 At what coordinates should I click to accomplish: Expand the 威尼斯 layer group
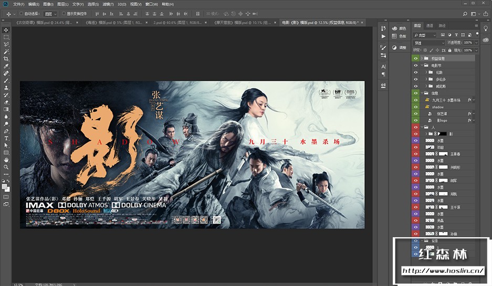coord(426,86)
